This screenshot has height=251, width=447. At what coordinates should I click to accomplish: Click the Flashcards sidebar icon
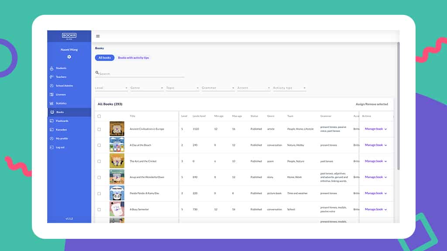tap(52, 121)
